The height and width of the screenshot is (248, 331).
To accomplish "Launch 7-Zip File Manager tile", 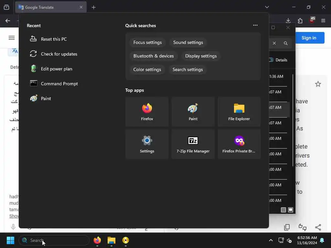I will 193,144.
